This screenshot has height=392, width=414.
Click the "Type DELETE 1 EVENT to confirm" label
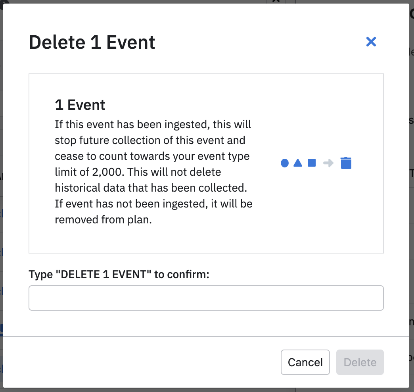click(119, 275)
